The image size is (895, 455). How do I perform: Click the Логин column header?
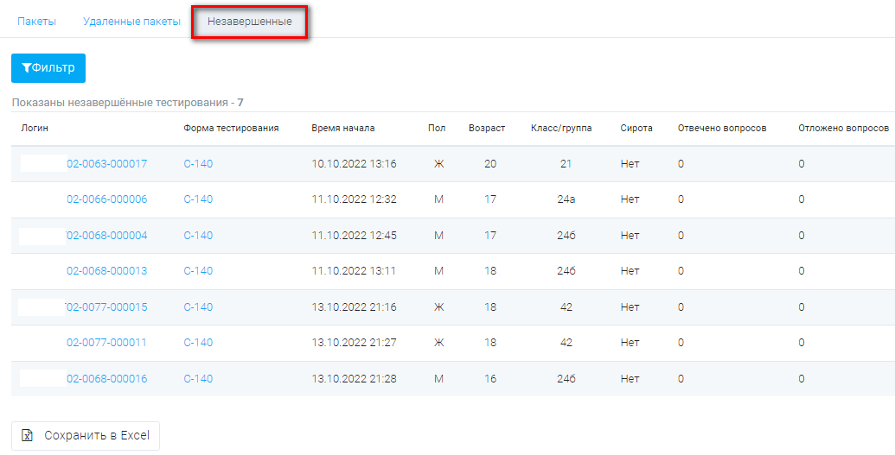click(x=35, y=129)
